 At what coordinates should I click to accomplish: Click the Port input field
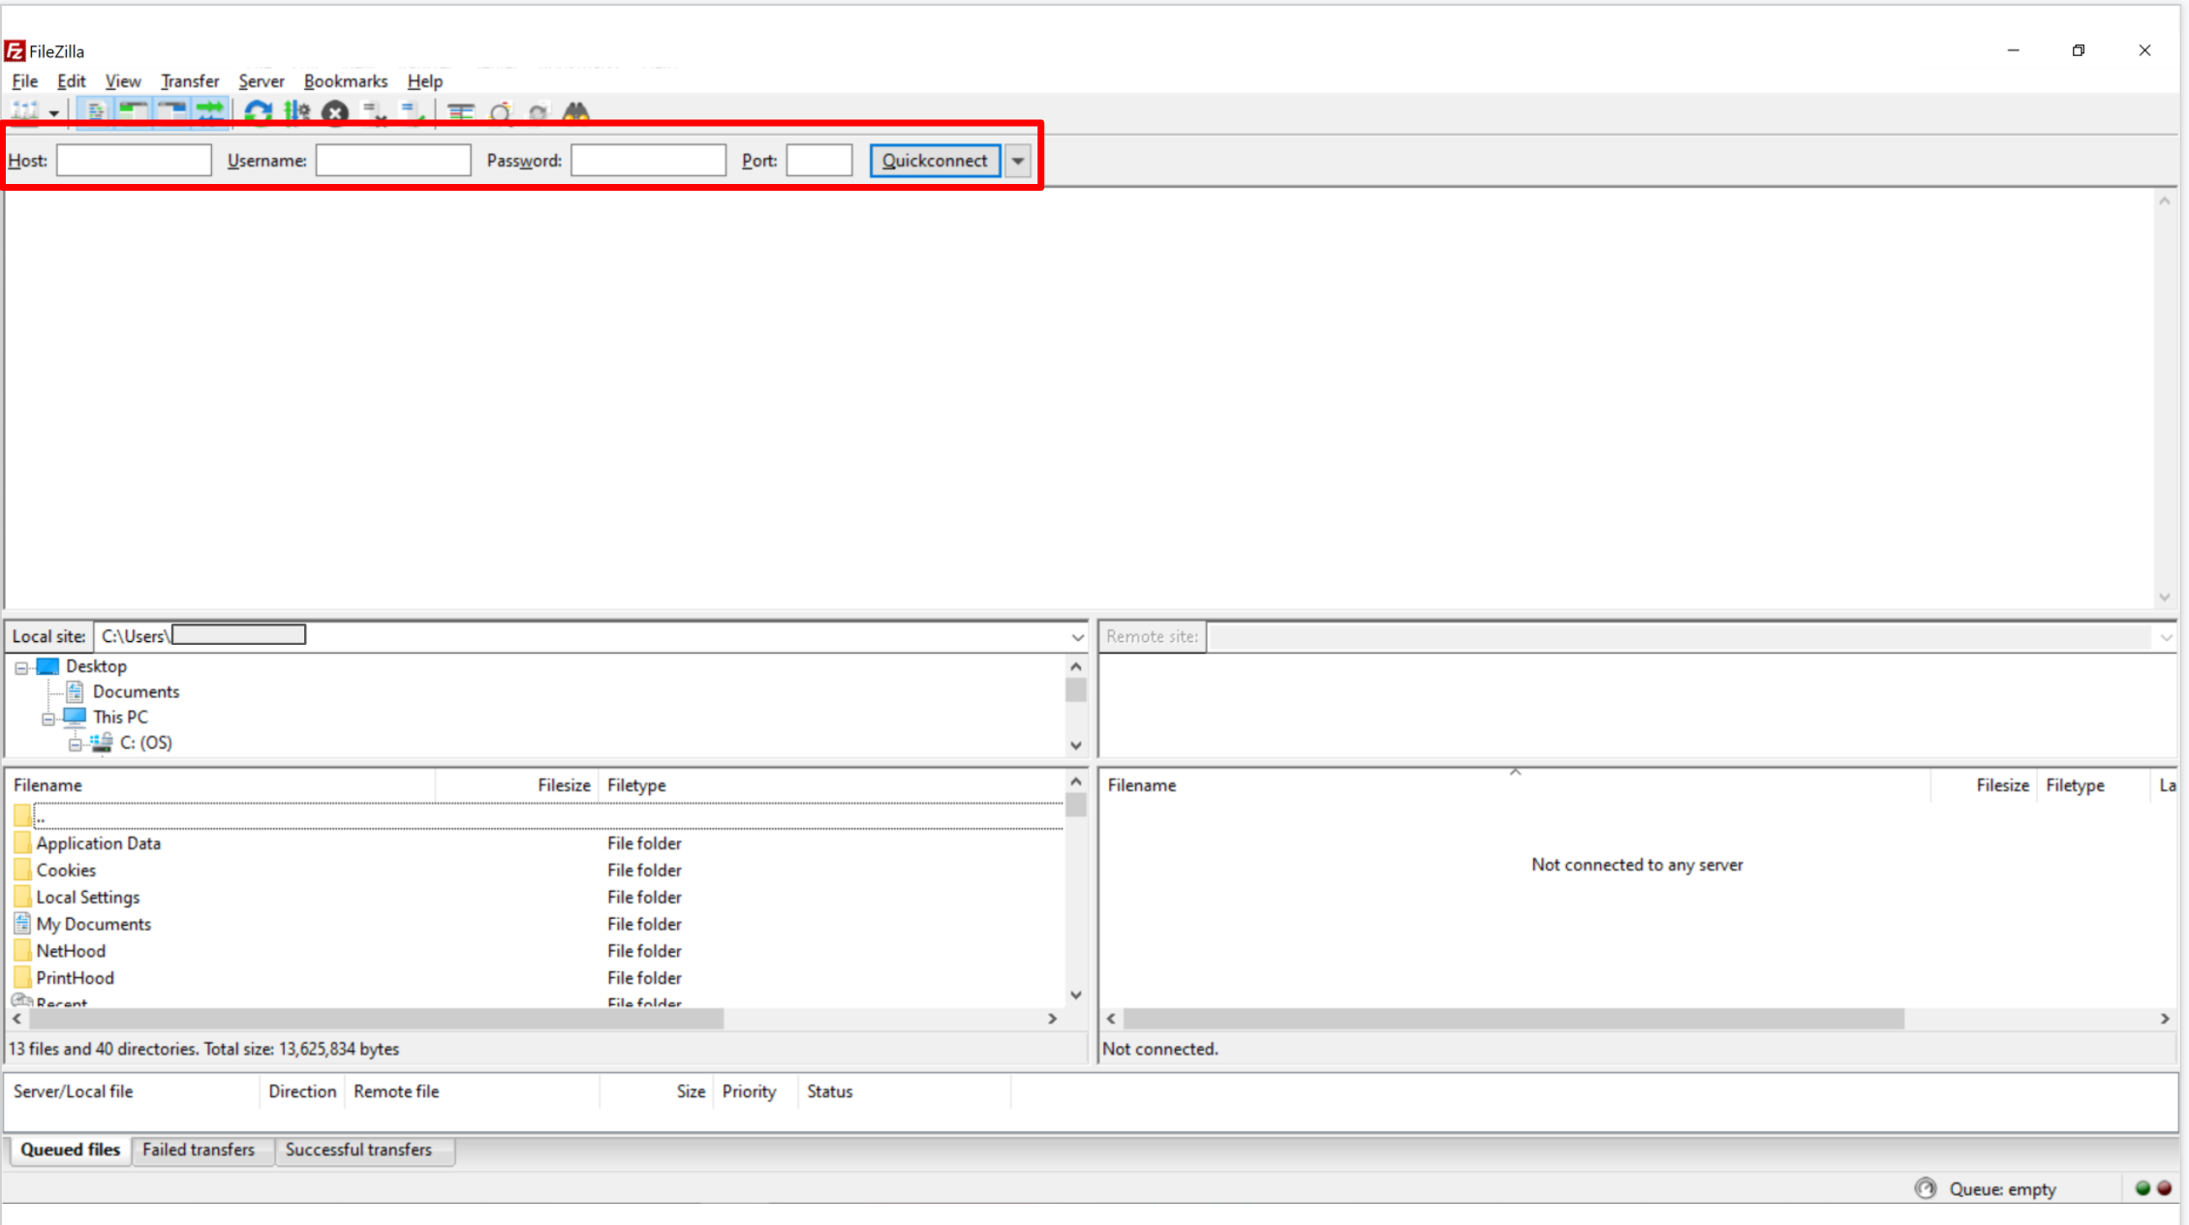pyautogui.click(x=819, y=160)
